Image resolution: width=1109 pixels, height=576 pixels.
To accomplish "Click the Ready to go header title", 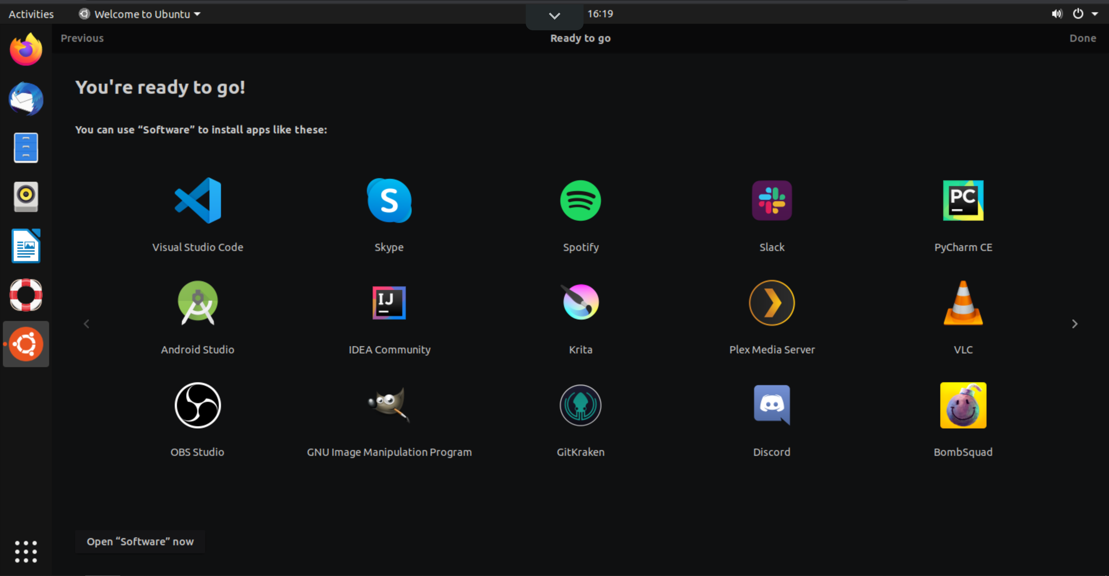I will click(x=580, y=38).
